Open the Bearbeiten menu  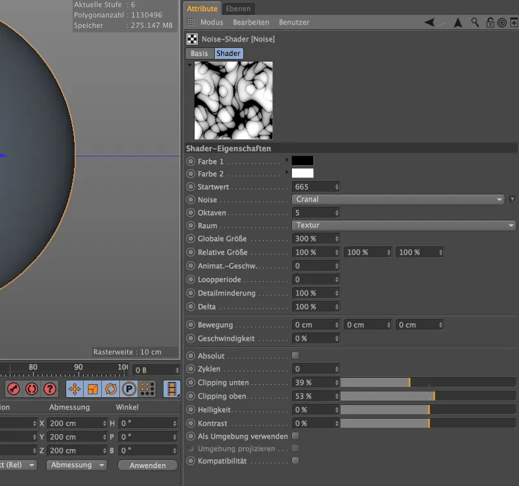pos(251,22)
